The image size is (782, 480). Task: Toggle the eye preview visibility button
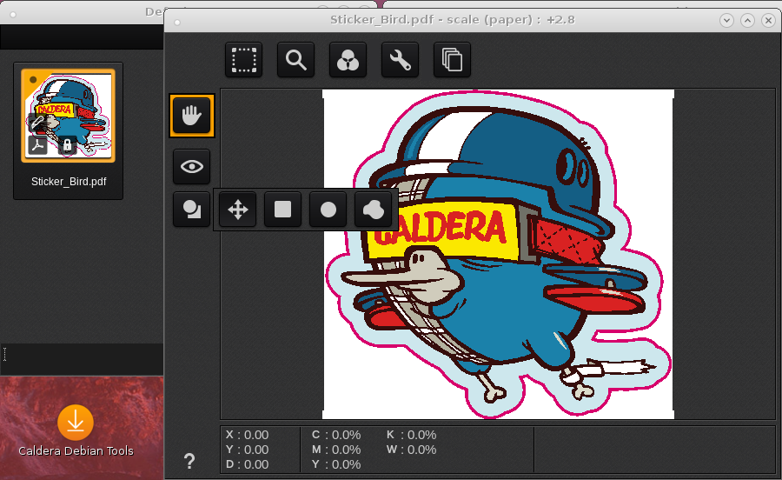[x=192, y=166]
